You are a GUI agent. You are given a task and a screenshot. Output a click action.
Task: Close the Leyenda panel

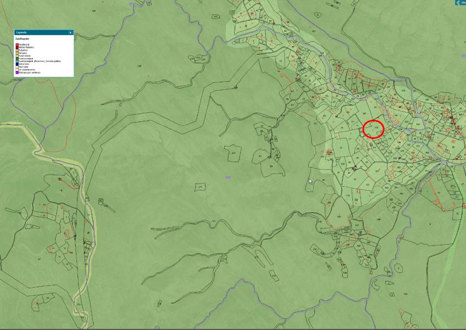point(70,32)
